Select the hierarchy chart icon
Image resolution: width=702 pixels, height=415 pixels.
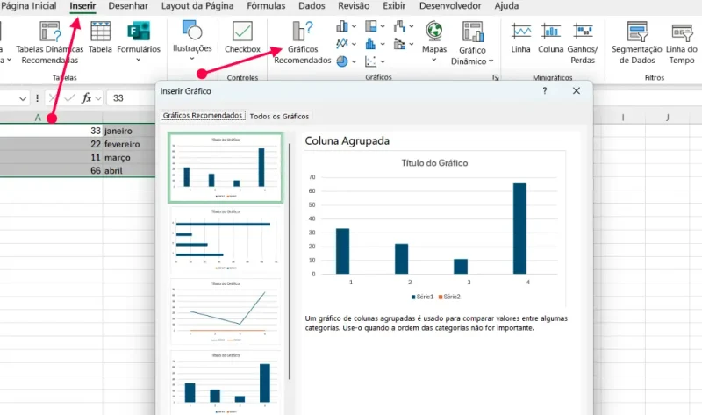pyautogui.click(x=370, y=26)
